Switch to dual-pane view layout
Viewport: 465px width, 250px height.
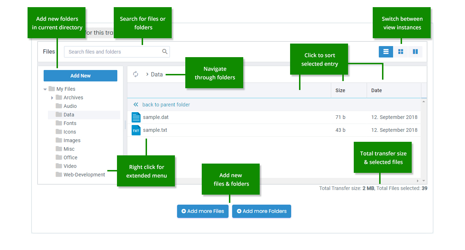(415, 51)
